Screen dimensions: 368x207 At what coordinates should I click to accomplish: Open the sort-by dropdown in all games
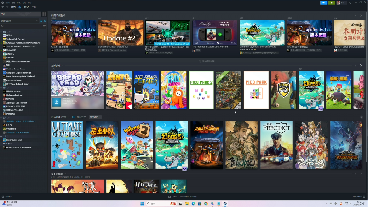[x=95, y=117]
